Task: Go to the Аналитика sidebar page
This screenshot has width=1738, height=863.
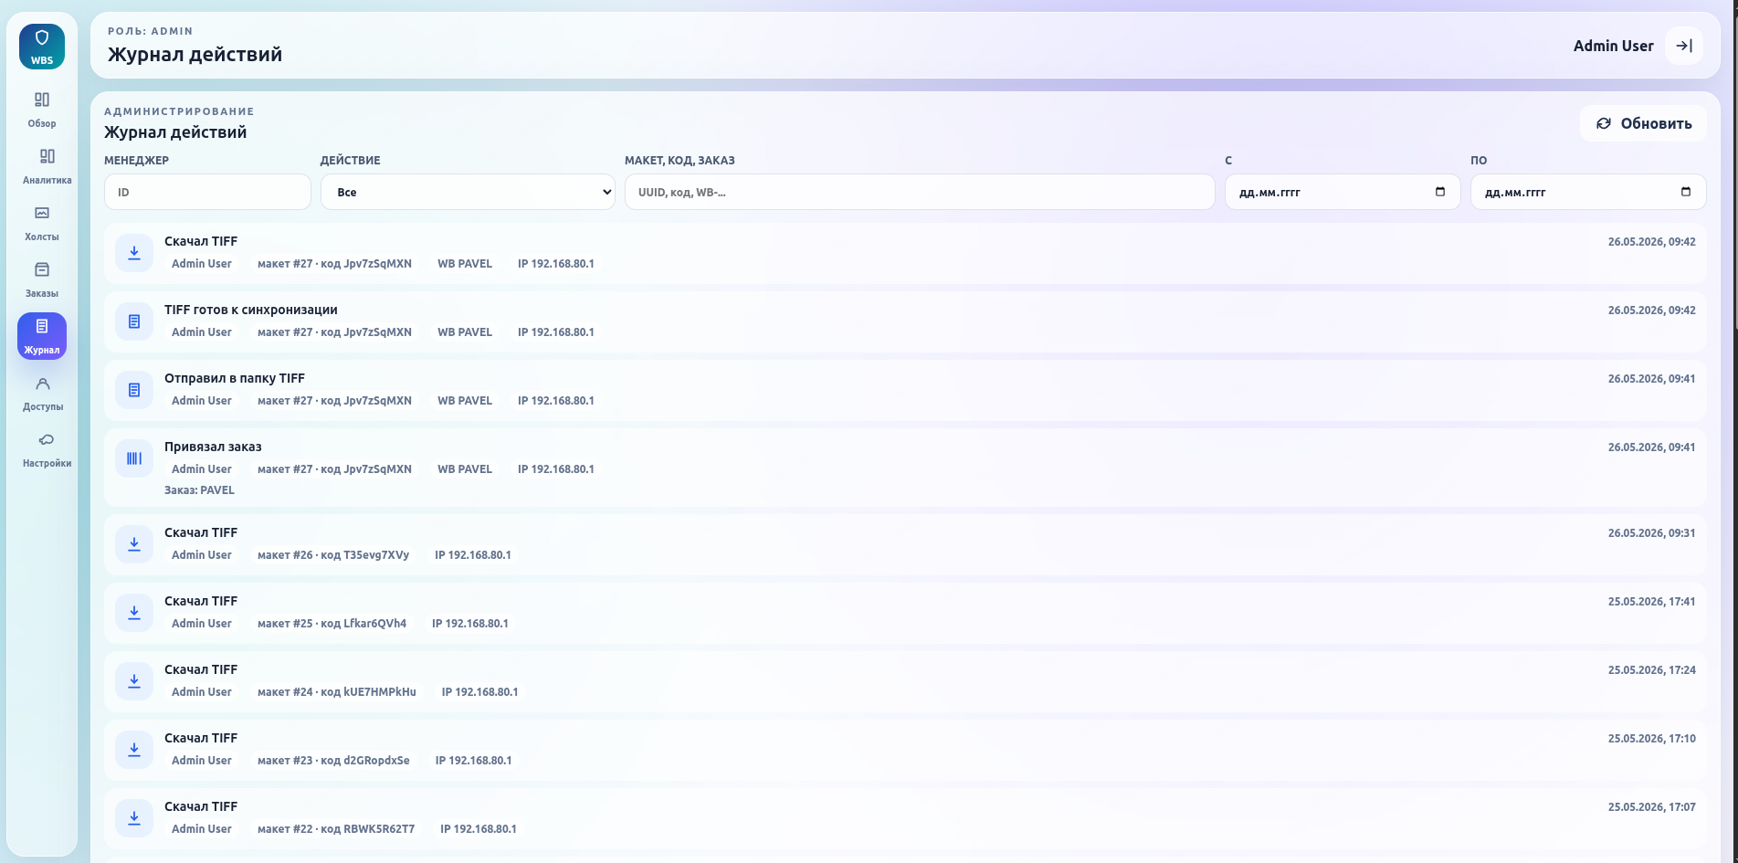Action: (x=47, y=166)
